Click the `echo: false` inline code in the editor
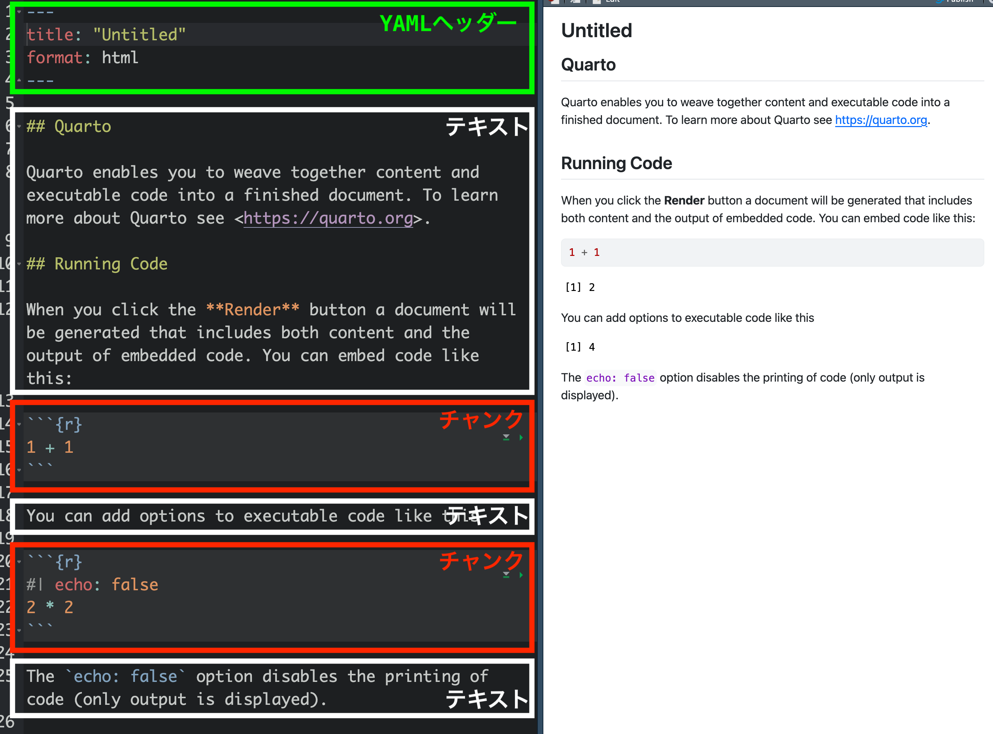Image resolution: width=993 pixels, height=734 pixels. tap(125, 676)
